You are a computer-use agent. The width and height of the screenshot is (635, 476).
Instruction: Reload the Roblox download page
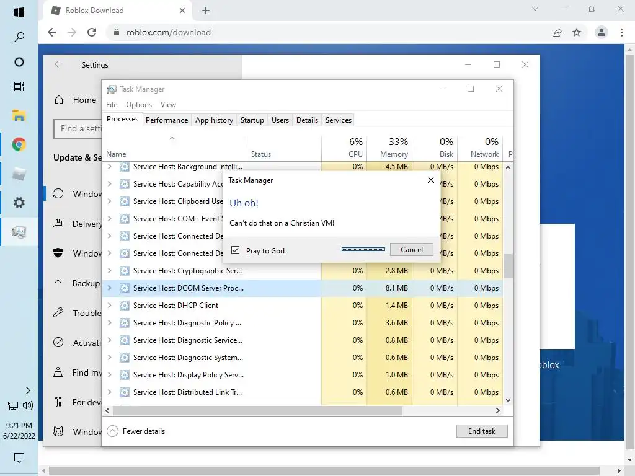92,32
